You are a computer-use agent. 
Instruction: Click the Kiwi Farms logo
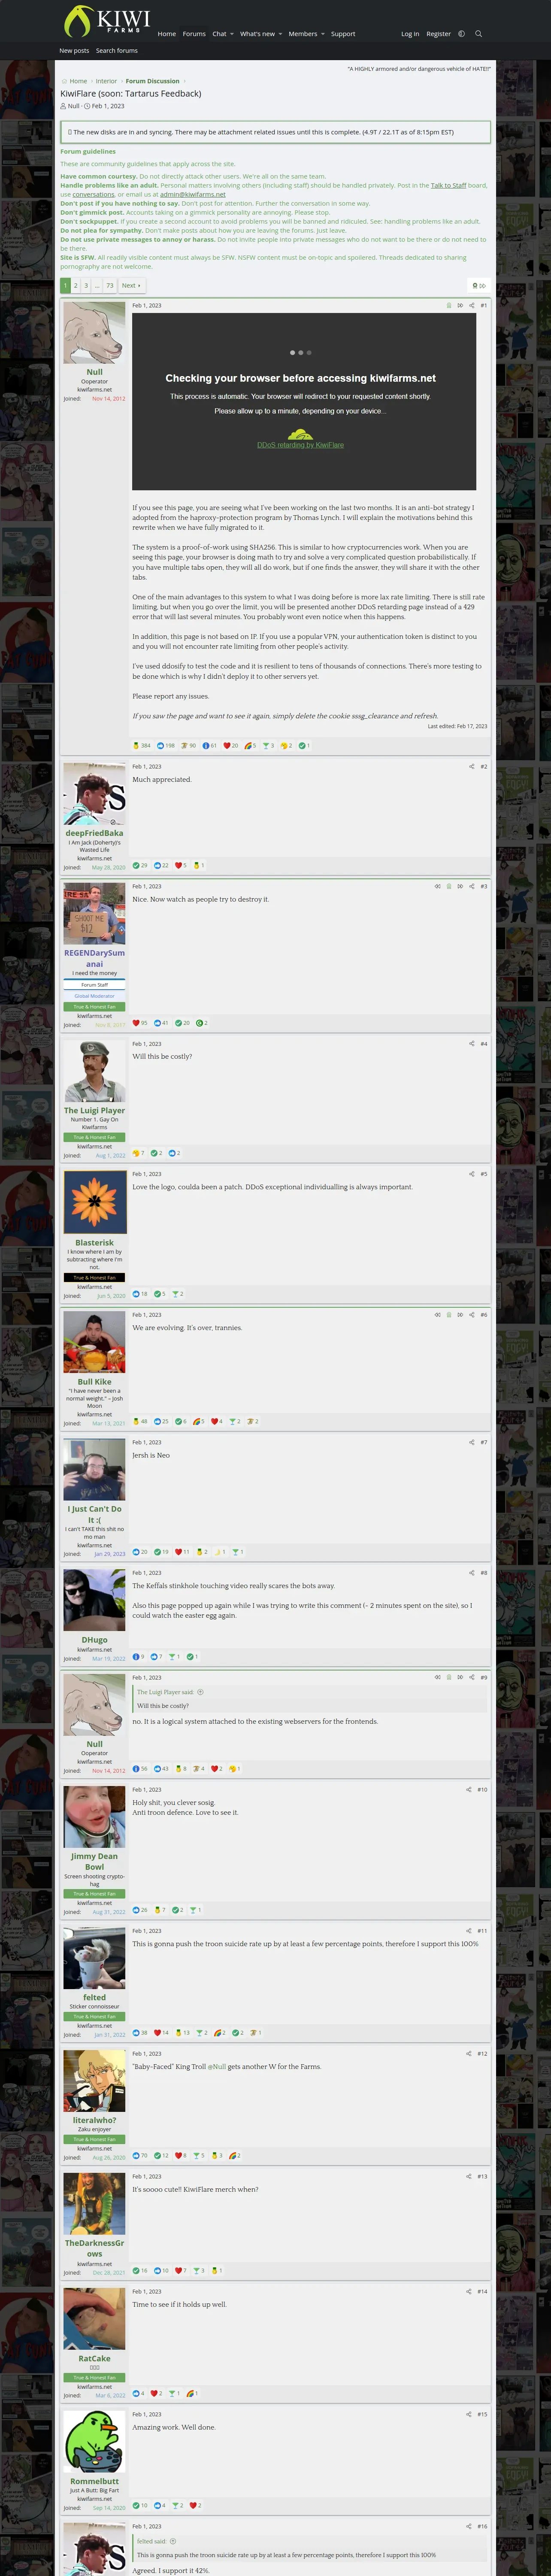pyautogui.click(x=107, y=21)
